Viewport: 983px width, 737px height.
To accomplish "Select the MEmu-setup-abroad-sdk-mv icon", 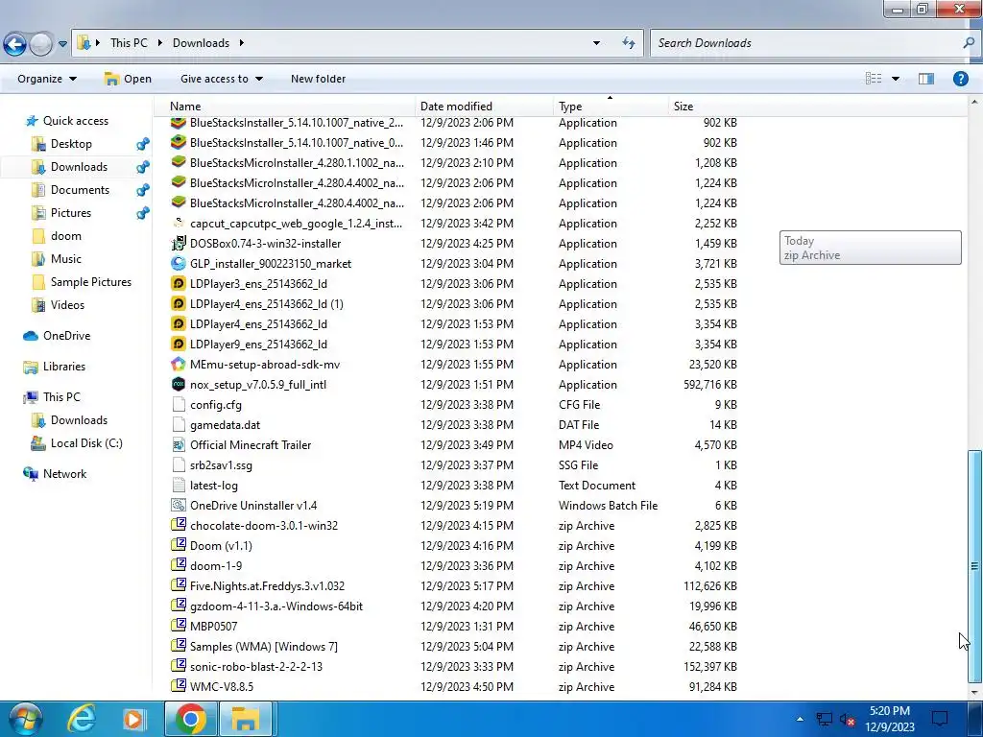I will click(179, 364).
